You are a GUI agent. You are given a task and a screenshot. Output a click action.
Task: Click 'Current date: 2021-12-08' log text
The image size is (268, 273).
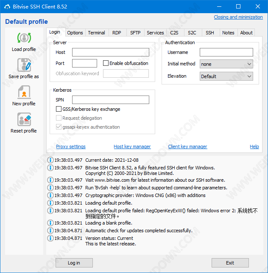[x=112, y=160]
